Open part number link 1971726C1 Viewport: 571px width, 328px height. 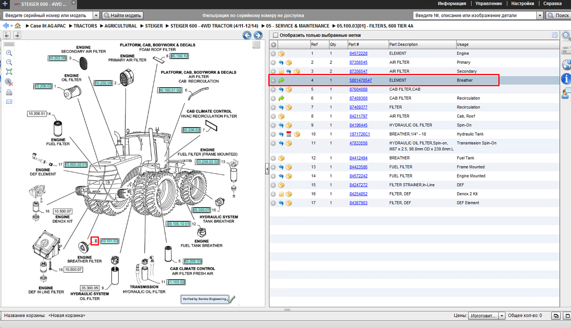click(x=360, y=134)
